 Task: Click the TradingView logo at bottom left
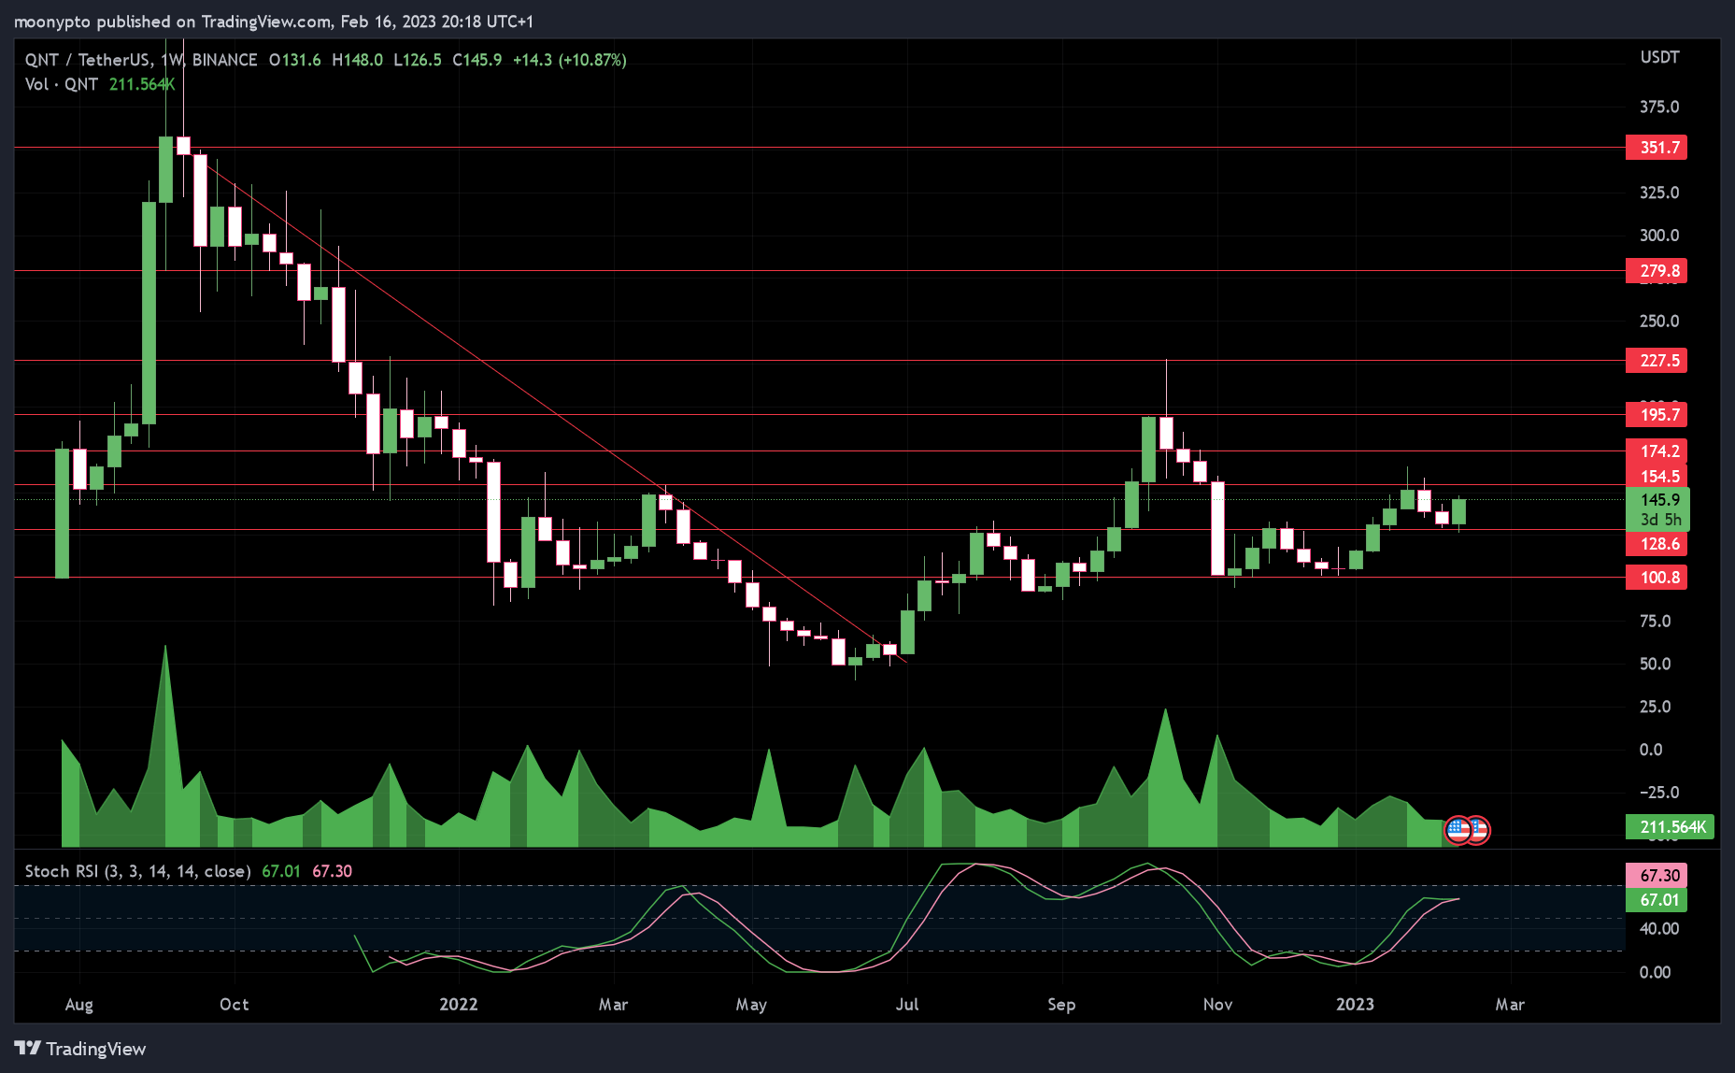(80, 1049)
